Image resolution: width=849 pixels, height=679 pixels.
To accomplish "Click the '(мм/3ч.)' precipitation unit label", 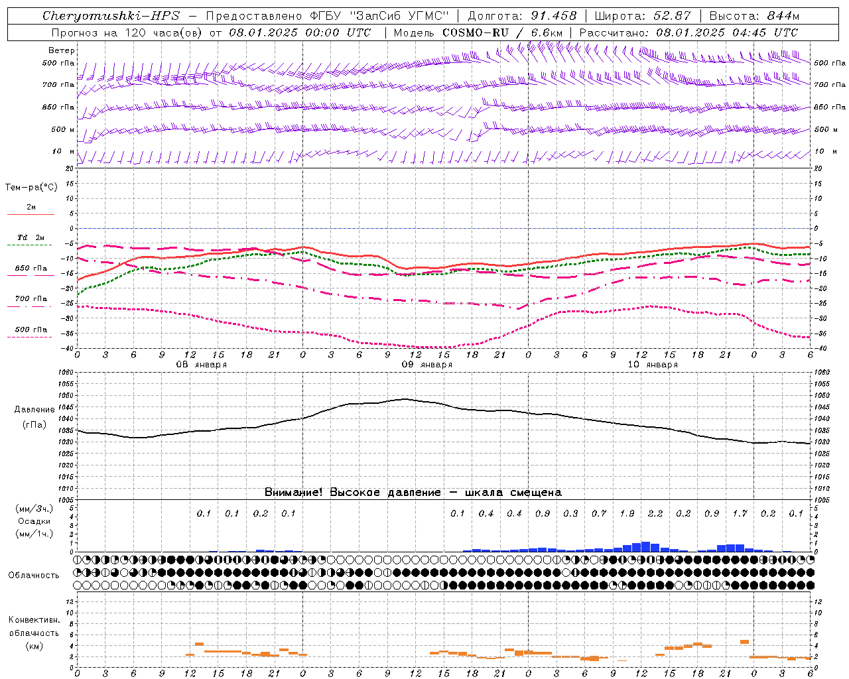I will coord(34,509).
